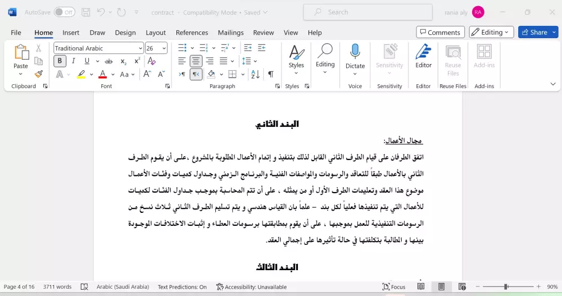The height and width of the screenshot is (296, 562).
Task: Apply strikethrough formatting
Action: (x=108, y=61)
